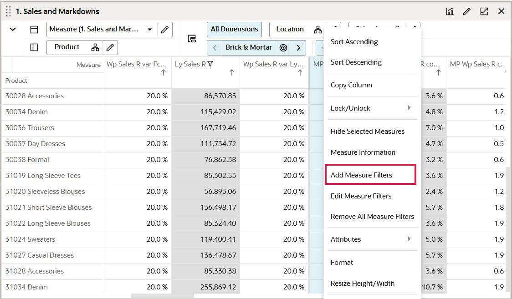The width and height of the screenshot is (512, 299).
Task: Collapse the header panel with the chevron
Action: click(x=12, y=29)
